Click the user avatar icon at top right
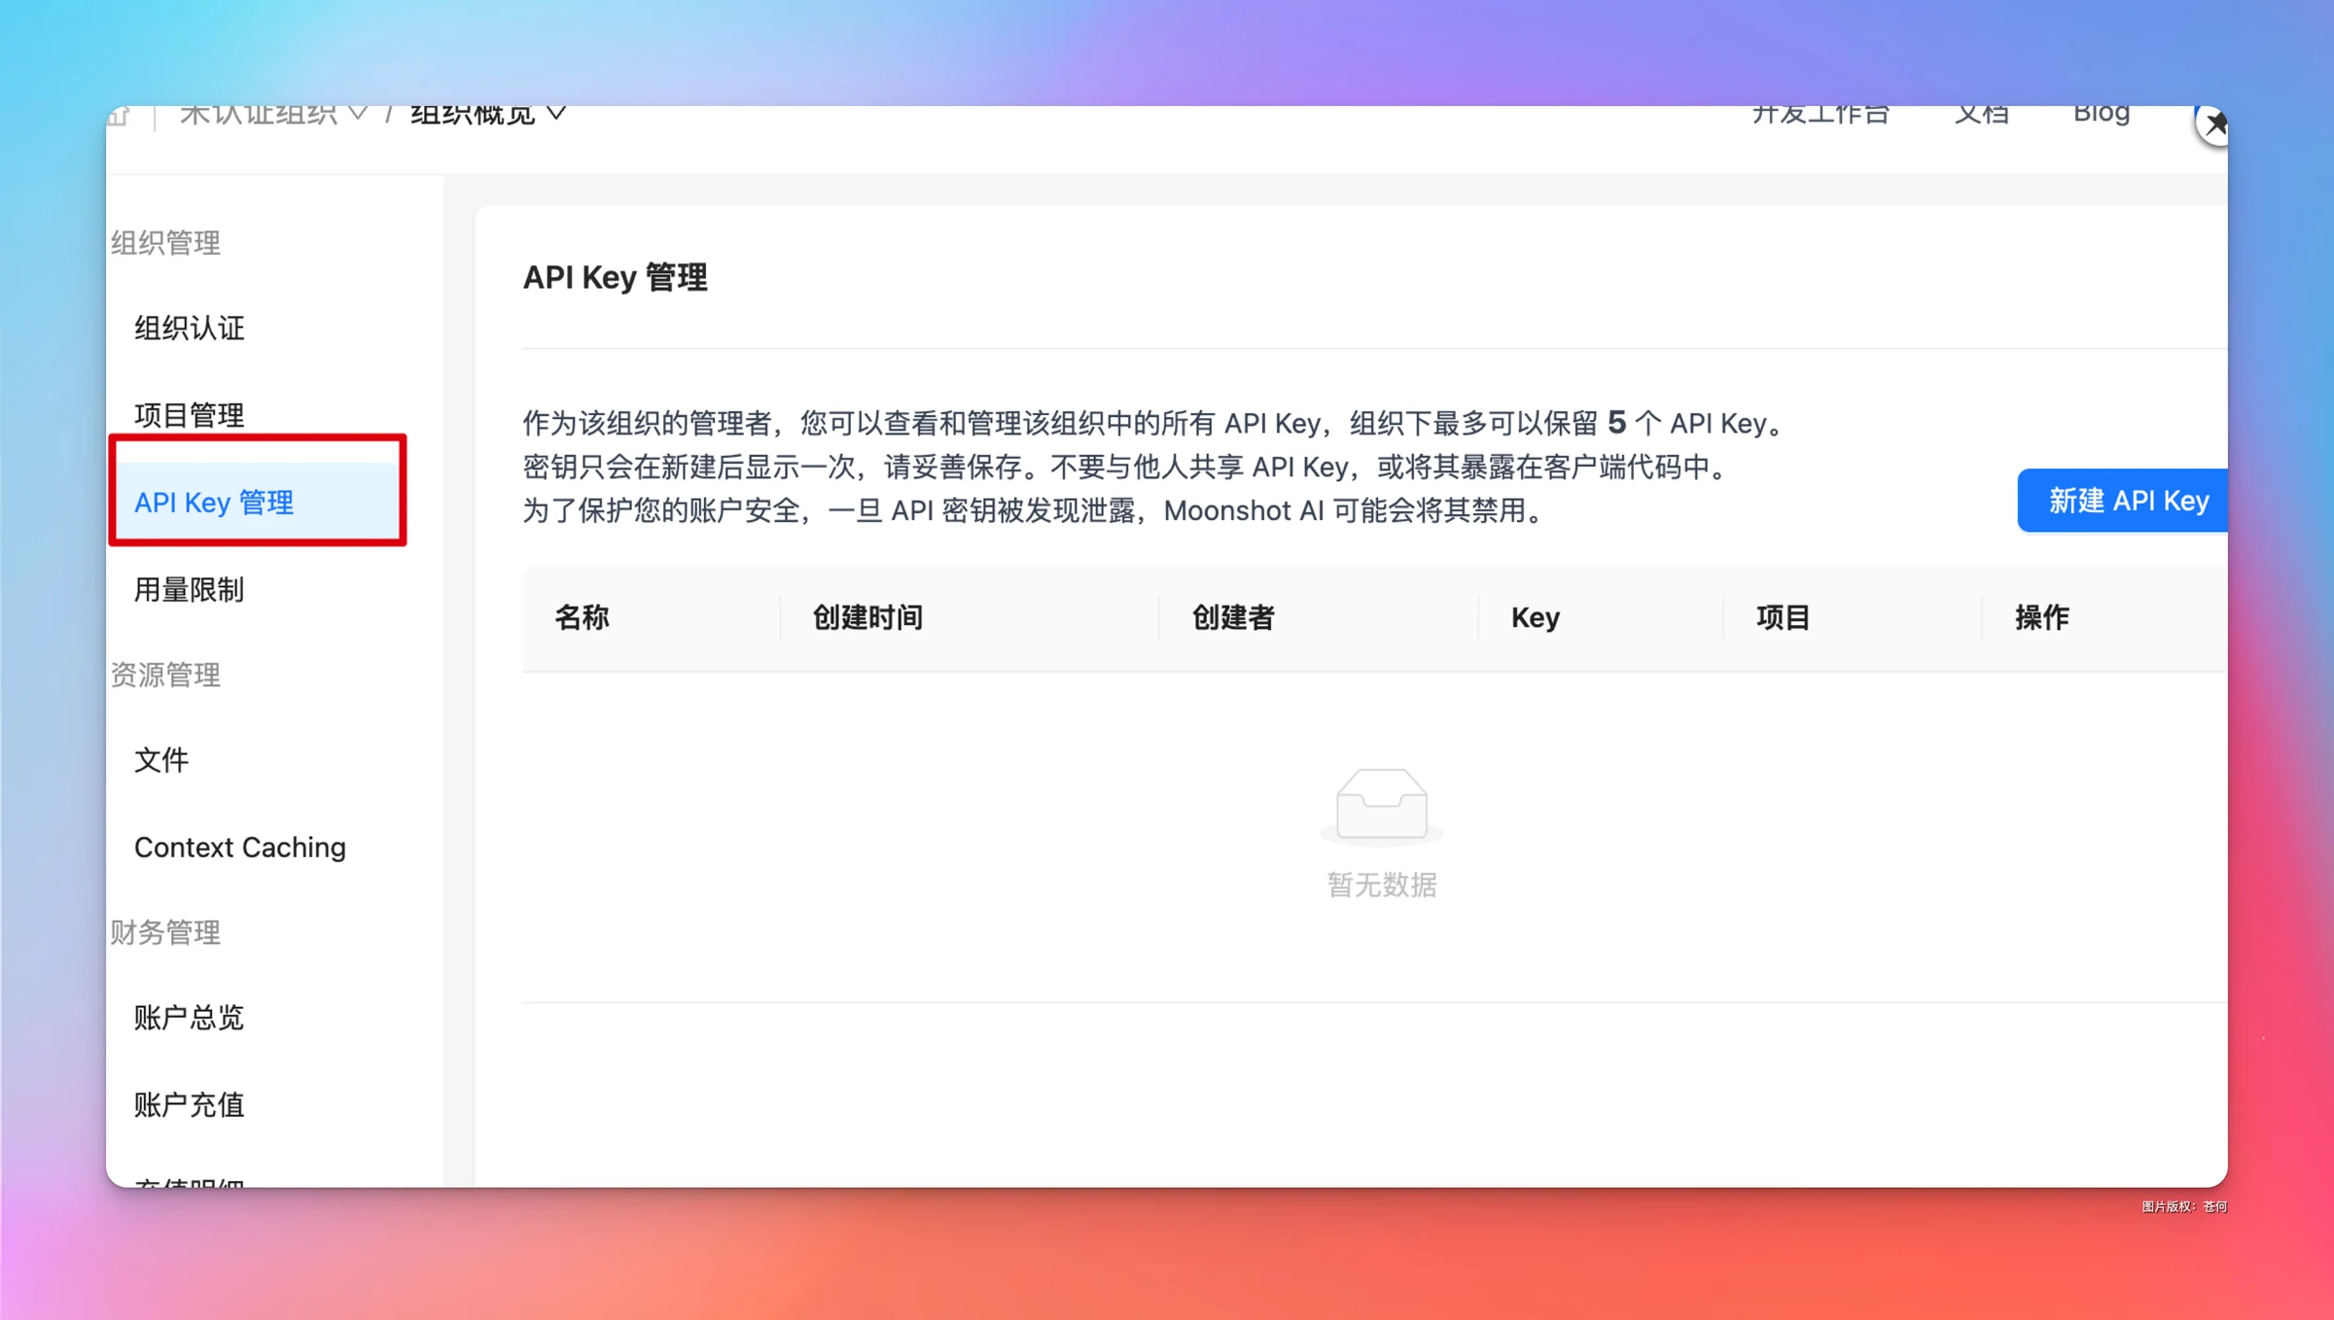Viewport: 2334px width, 1320px height. (2211, 124)
